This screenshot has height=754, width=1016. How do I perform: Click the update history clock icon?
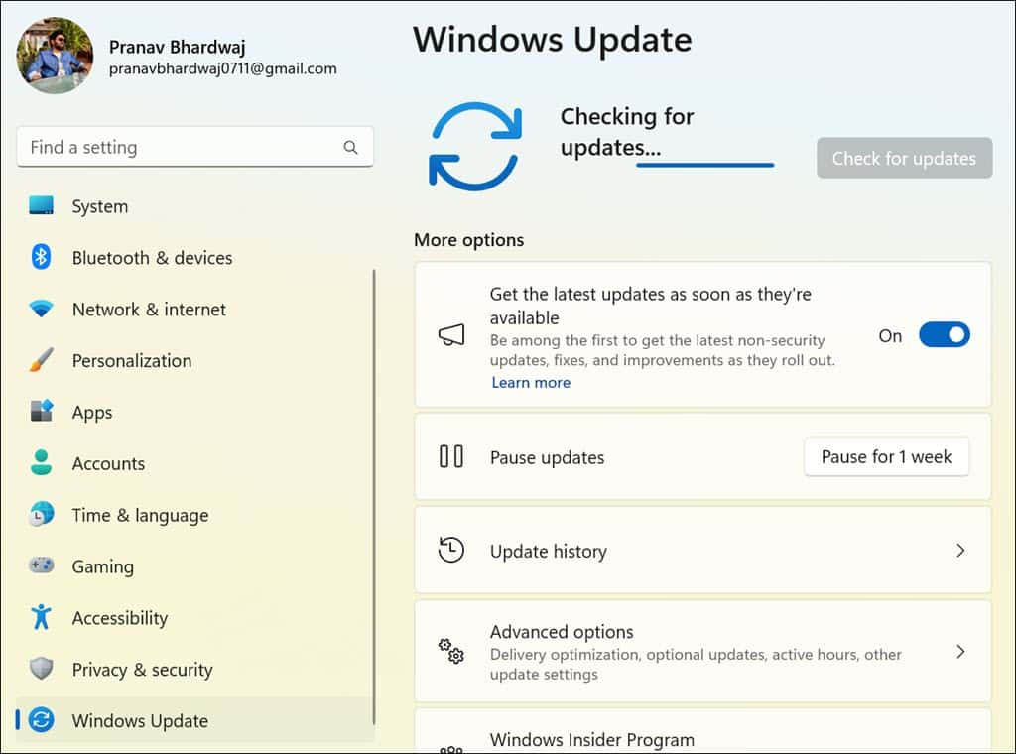[x=451, y=550]
